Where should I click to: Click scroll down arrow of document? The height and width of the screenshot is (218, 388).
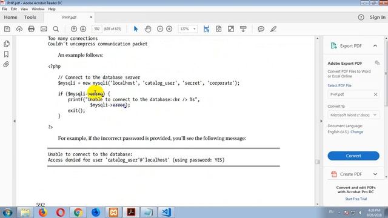pos(317,204)
